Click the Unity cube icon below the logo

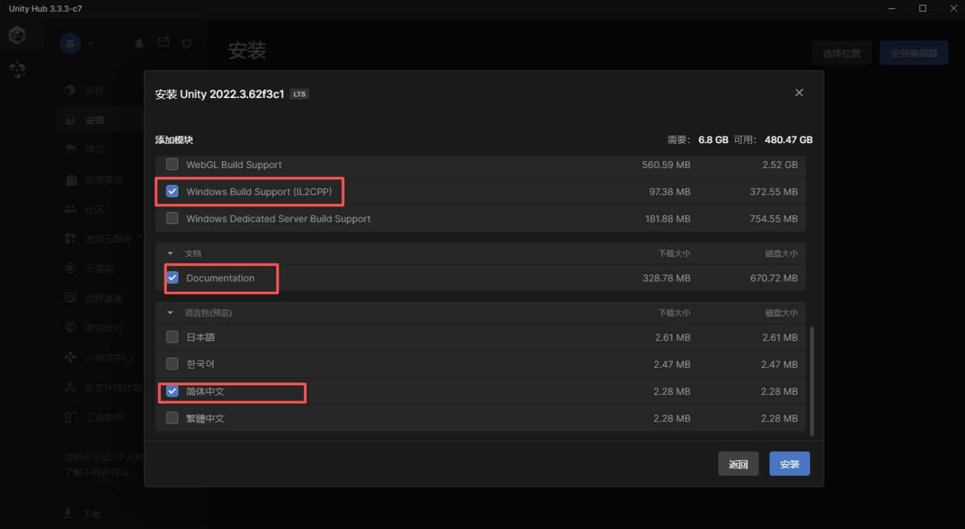coord(18,70)
